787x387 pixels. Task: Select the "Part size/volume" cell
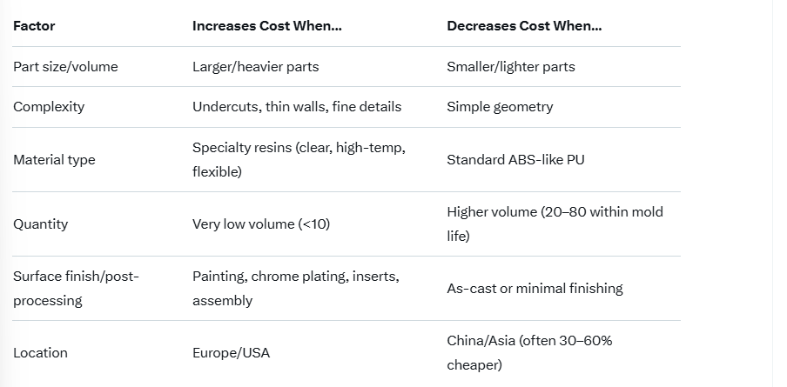point(65,67)
